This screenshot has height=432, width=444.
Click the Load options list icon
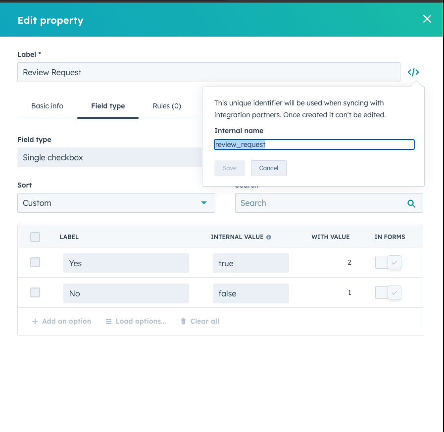coord(108,322)
